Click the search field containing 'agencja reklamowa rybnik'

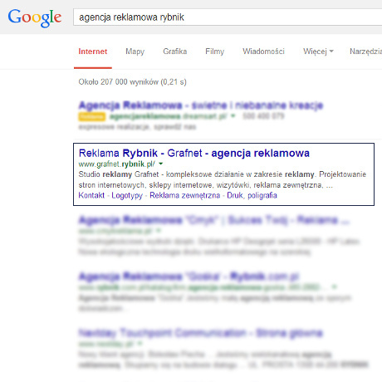228,17
